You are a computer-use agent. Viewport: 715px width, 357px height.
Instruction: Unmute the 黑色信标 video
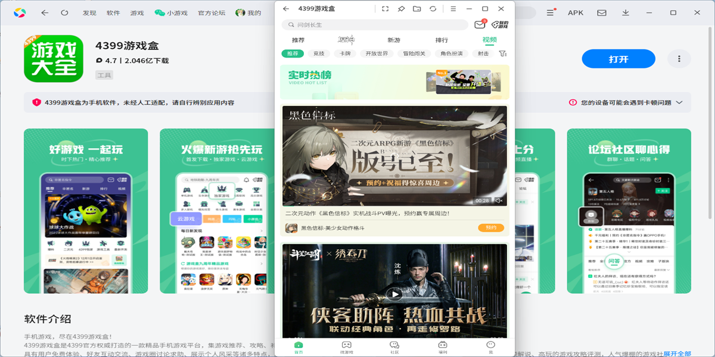499,201
